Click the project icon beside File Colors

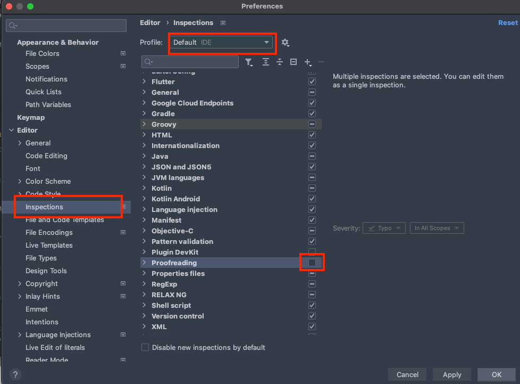click(x=123, y=53)
